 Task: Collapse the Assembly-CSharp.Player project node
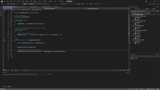(132, 16)
